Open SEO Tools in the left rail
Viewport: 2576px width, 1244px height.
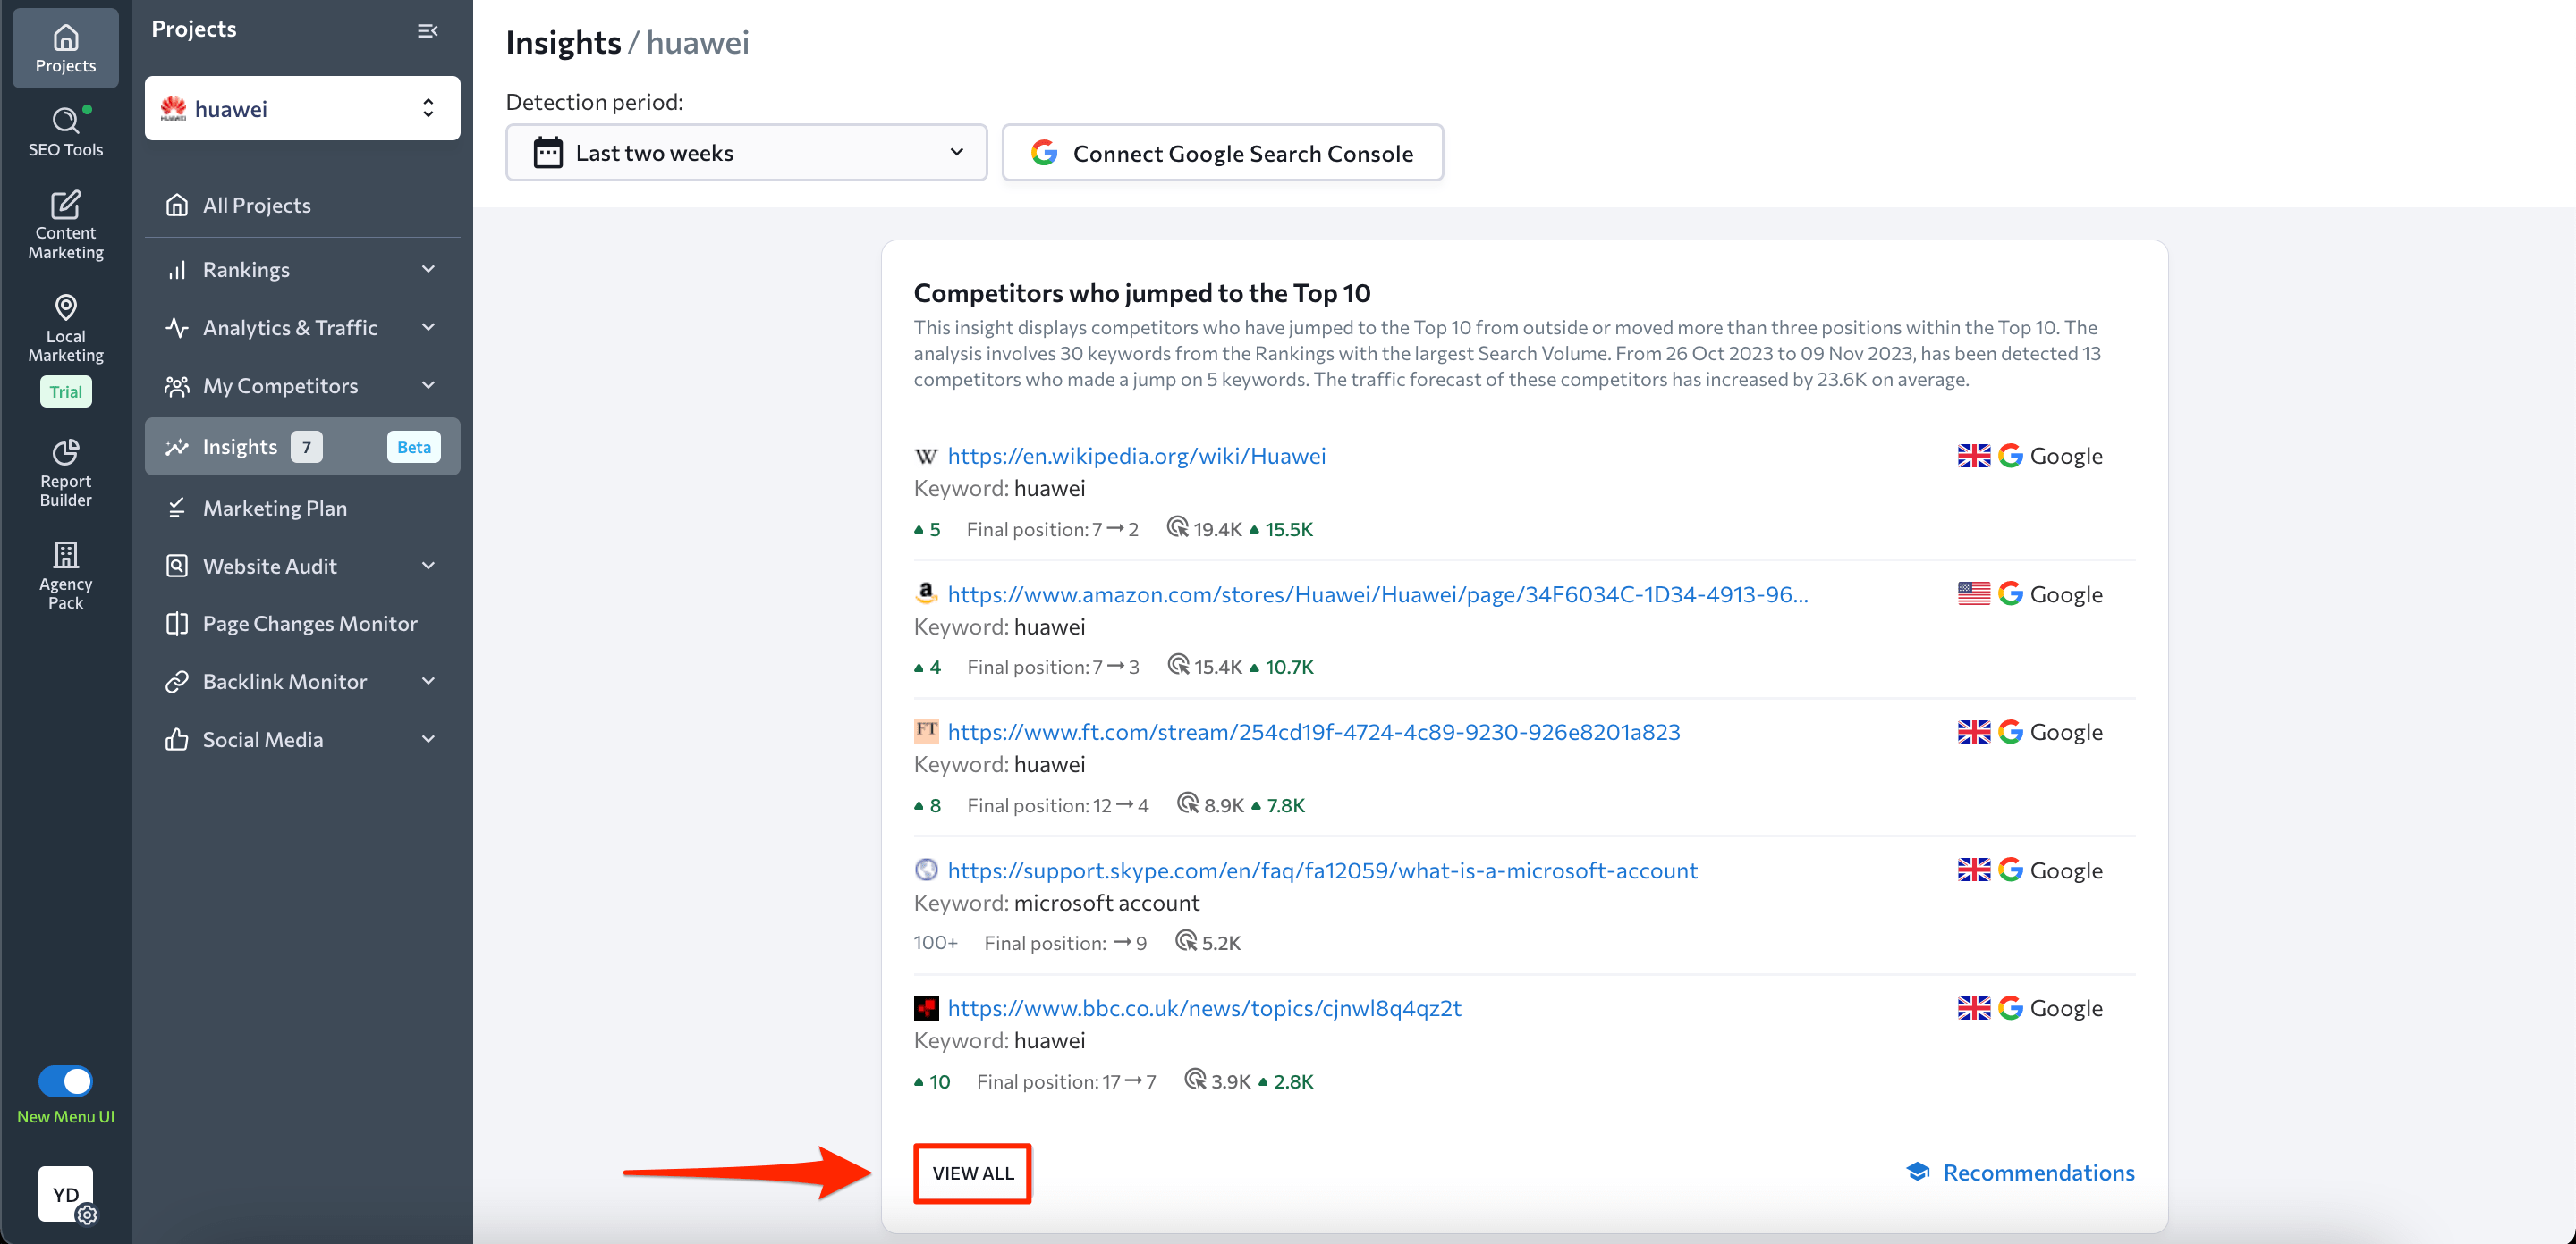[x=65, y=132]
